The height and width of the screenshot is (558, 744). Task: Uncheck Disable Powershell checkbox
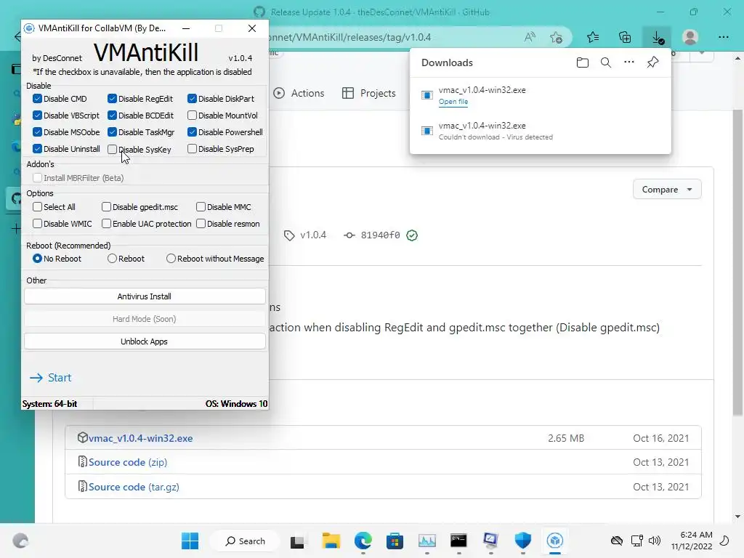tap(192, 132)
